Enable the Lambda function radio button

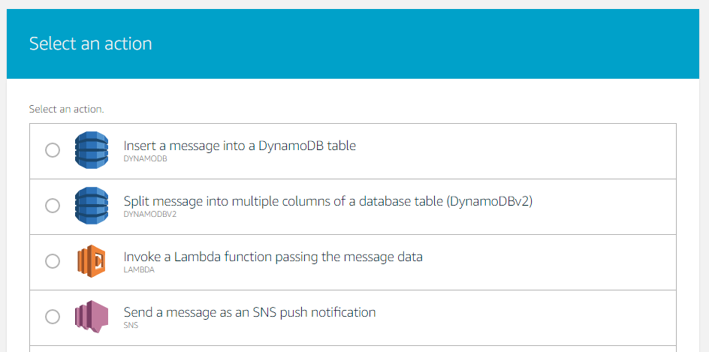pyautogui.click(x=53, y=261)
